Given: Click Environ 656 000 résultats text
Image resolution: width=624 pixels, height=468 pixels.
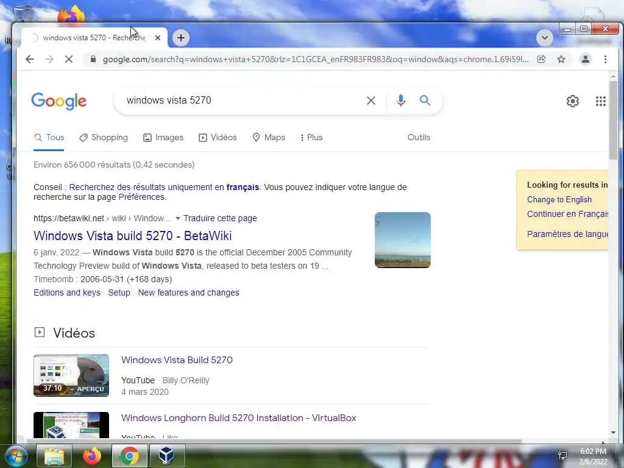Looking at the screenshot, I should point(114,165).
